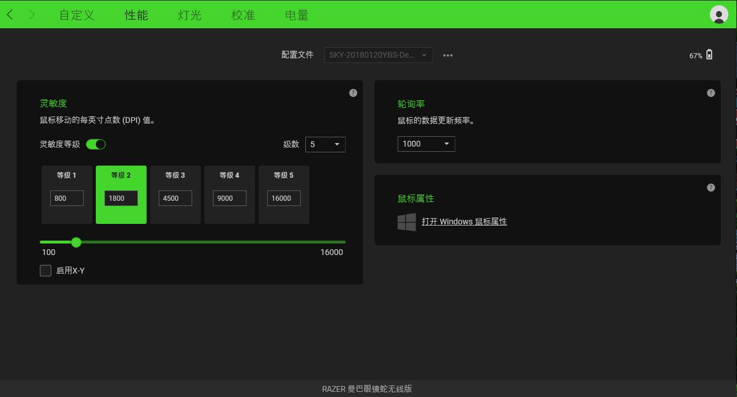Change polling rate via the 1000 dropdown
The image size is (737, 397).
click(426, 143)
